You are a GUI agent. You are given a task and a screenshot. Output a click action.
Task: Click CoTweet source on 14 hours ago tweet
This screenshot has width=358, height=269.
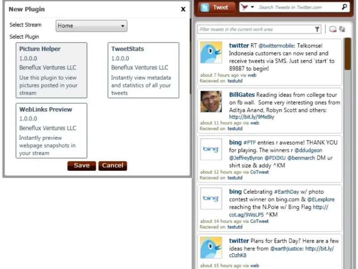pos(260,221)
